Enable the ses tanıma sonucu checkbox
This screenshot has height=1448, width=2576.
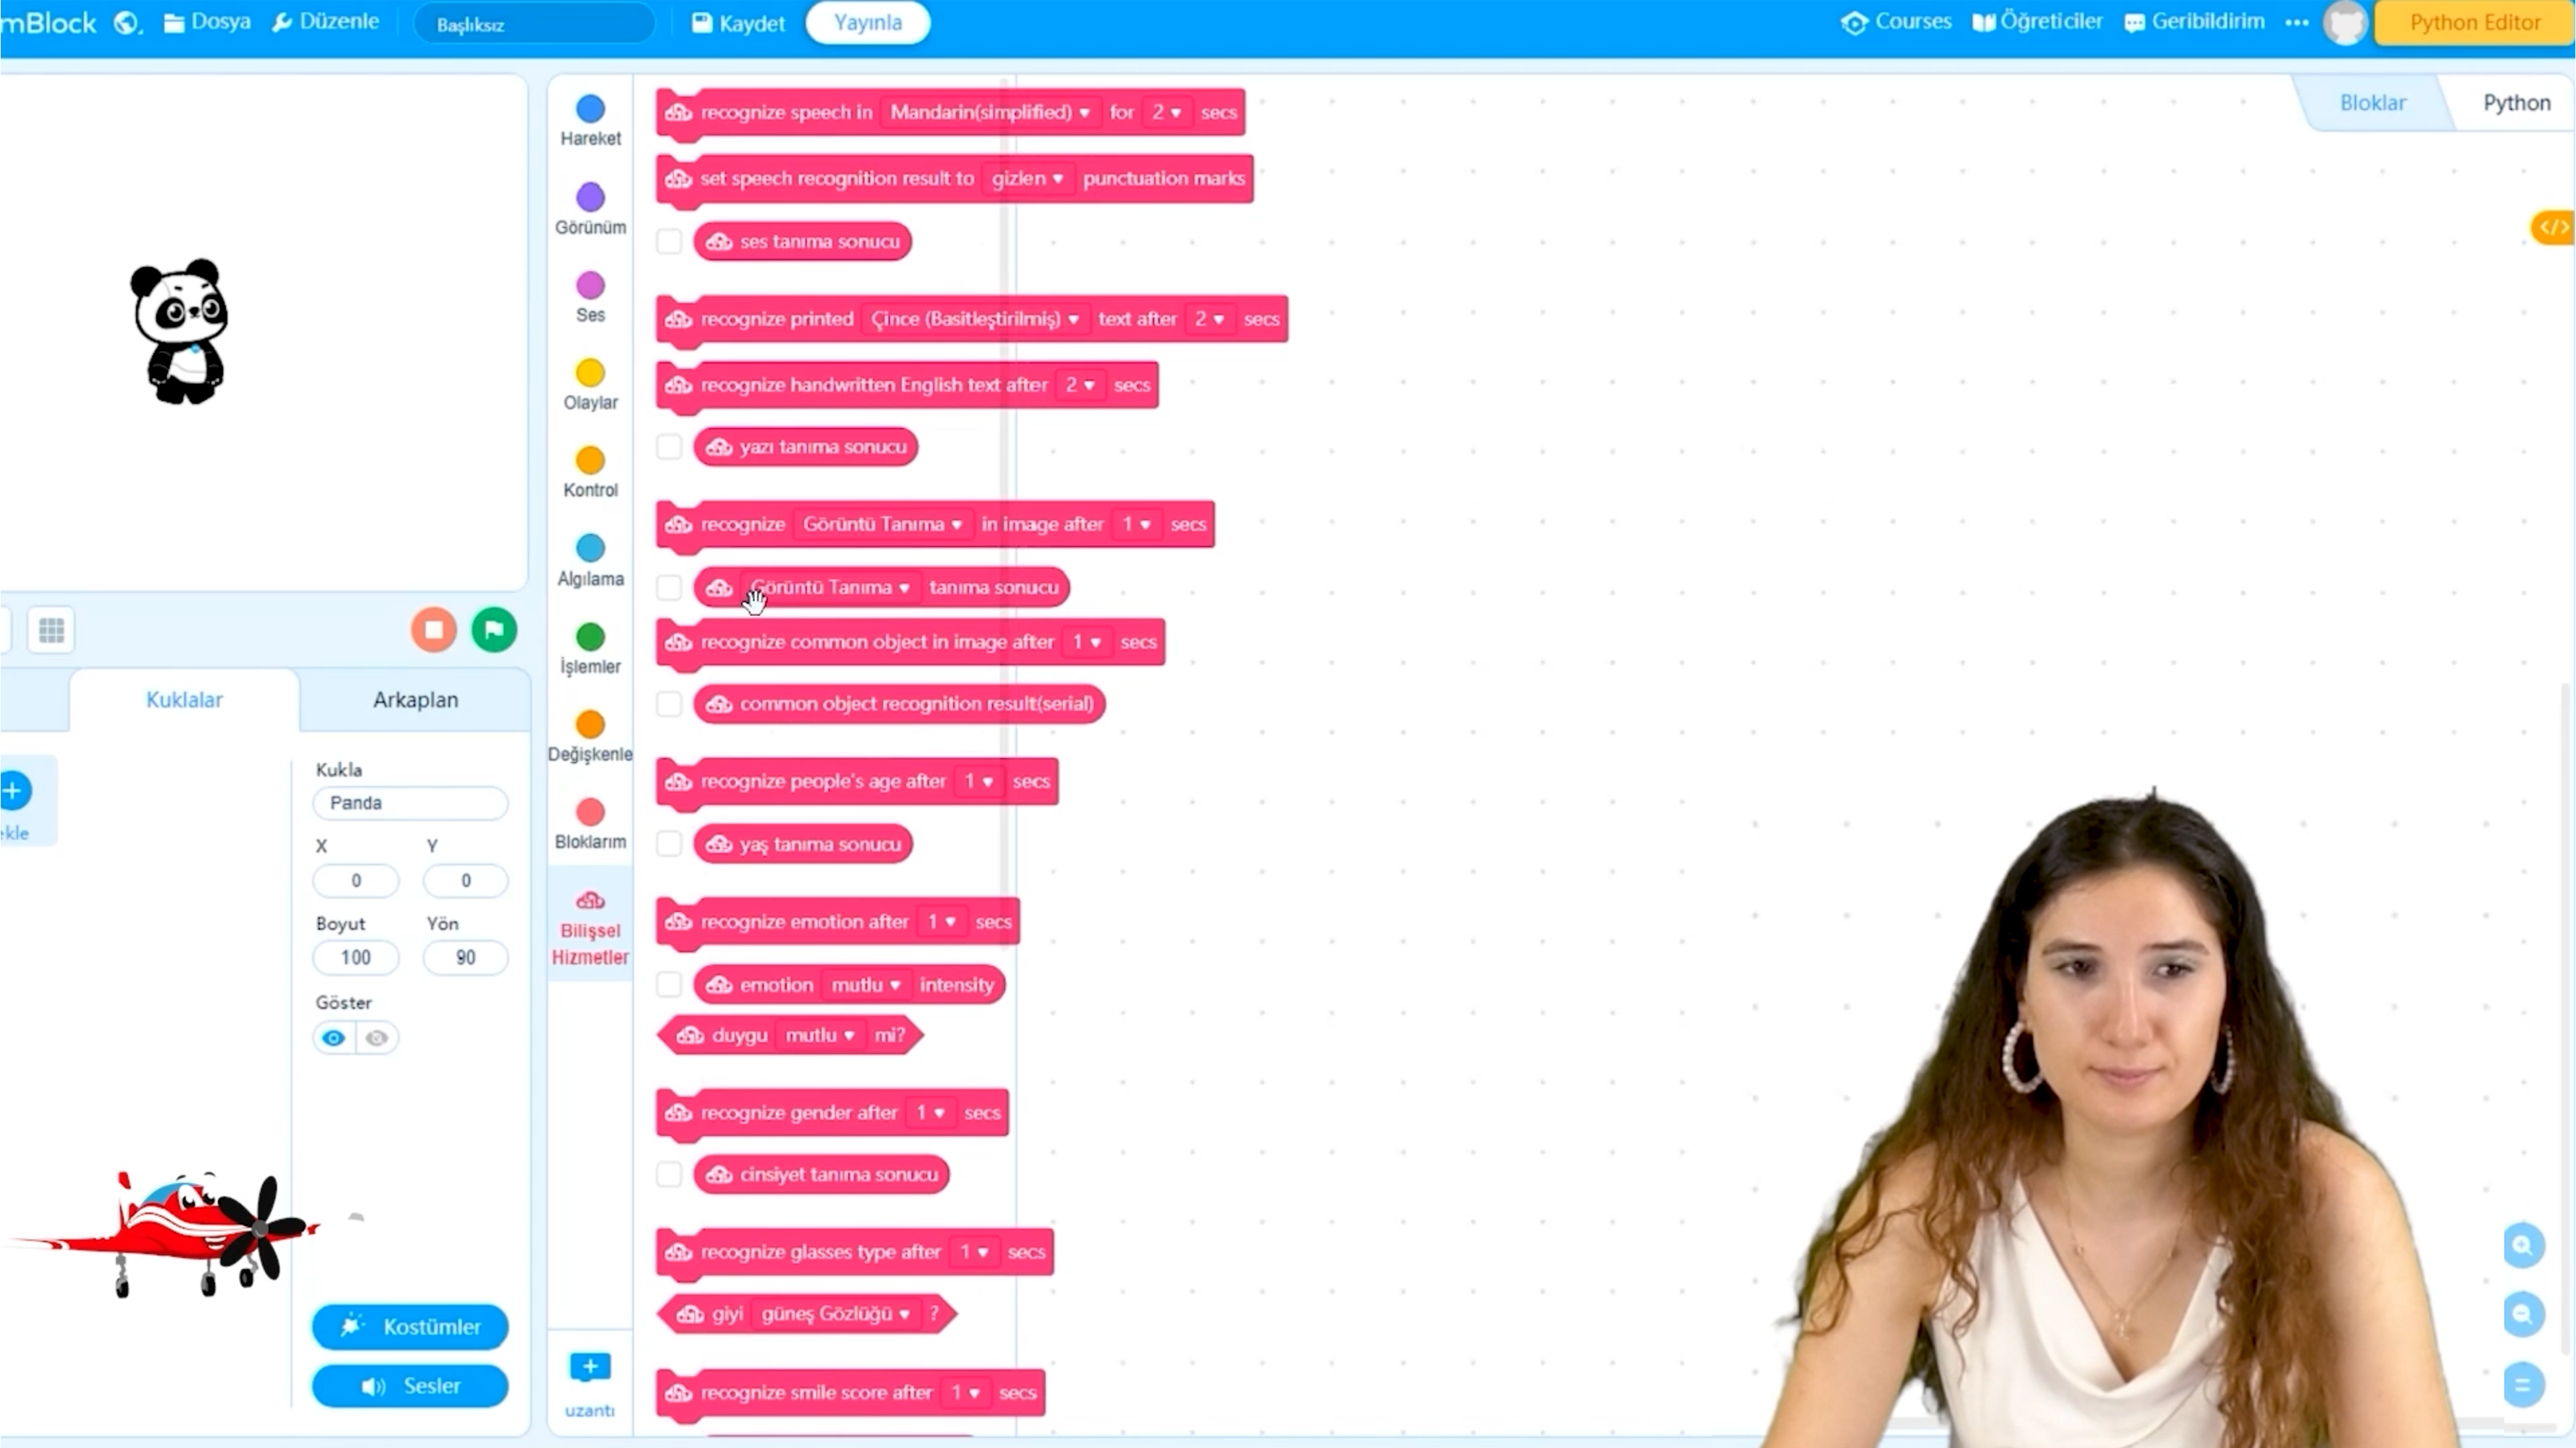[x=668, y=241]
